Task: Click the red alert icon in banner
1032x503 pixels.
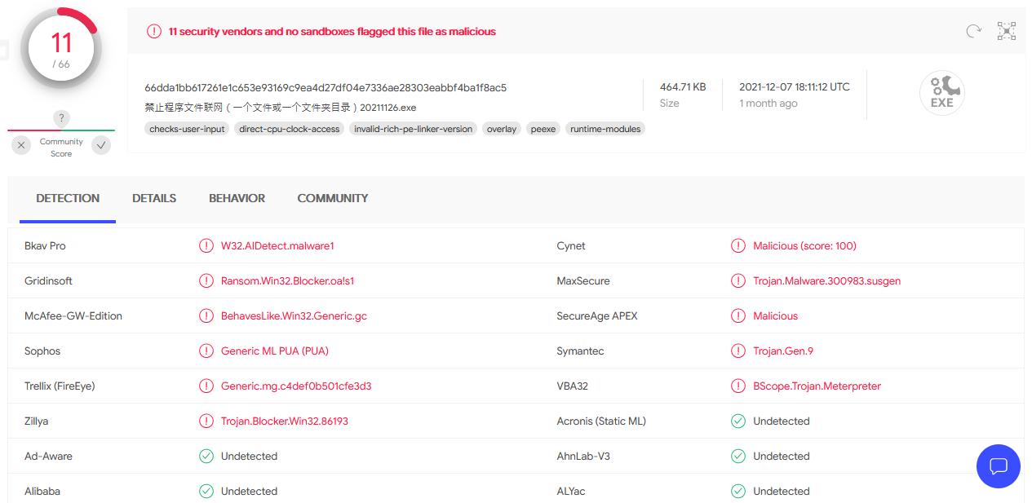Action: tap(154, 31)
